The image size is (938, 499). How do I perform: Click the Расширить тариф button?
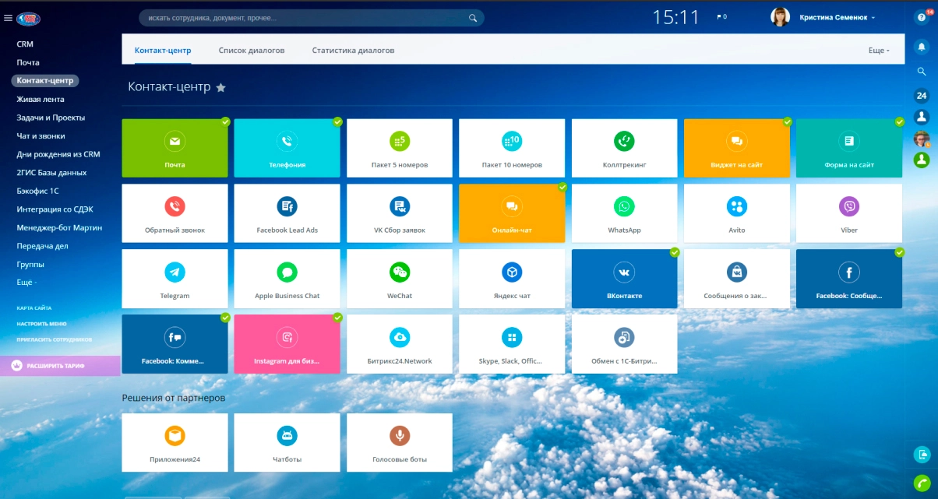[x=60, y=366]
